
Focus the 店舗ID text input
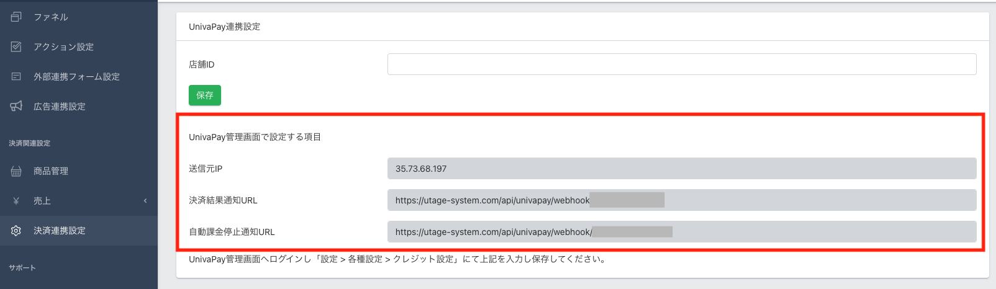(x=681, y=64)
